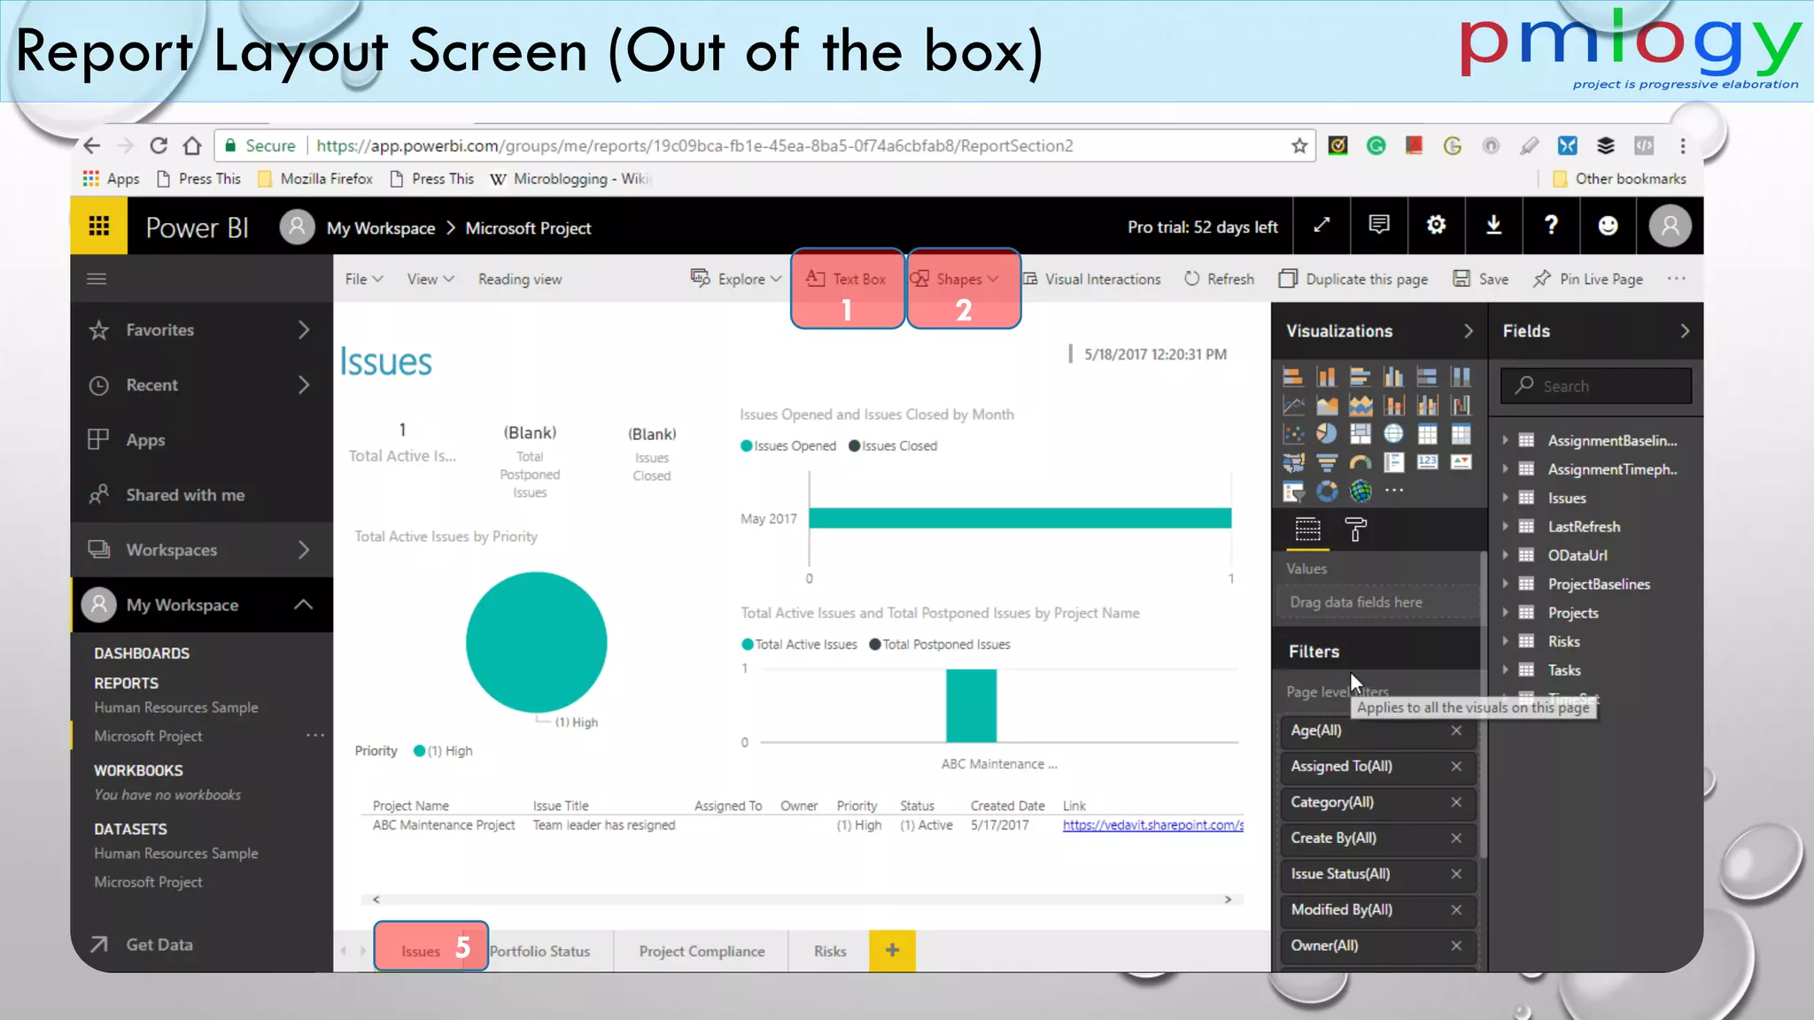
Task: Expand the Favorites flyout
Action: click(304, 330)
